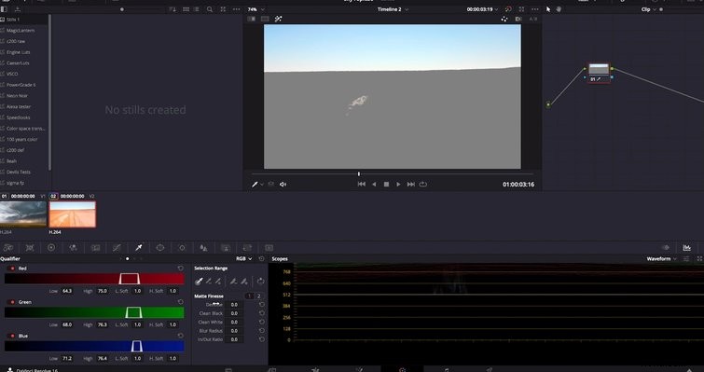Screen dimensions: 704x372
Task: Select the picker tool in Selection Range
Action: click(199, 282)
